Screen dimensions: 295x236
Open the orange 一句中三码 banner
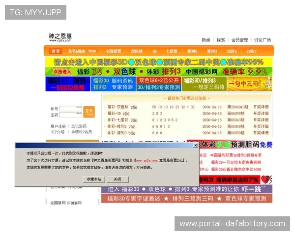pyautogui.click(x=250, y=84)
